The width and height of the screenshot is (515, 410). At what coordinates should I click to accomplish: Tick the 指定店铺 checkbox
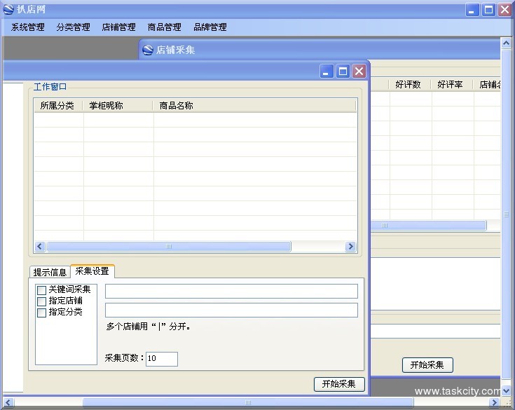tap(42, 301)
